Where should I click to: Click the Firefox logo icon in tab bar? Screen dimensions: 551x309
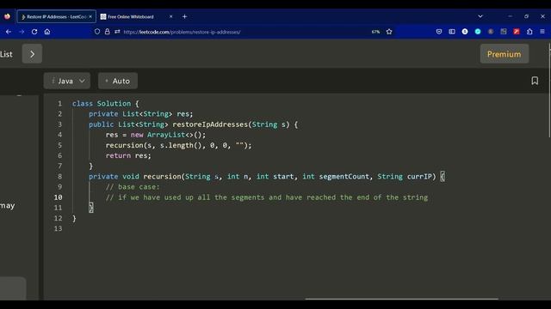click(x=7, y=16)
